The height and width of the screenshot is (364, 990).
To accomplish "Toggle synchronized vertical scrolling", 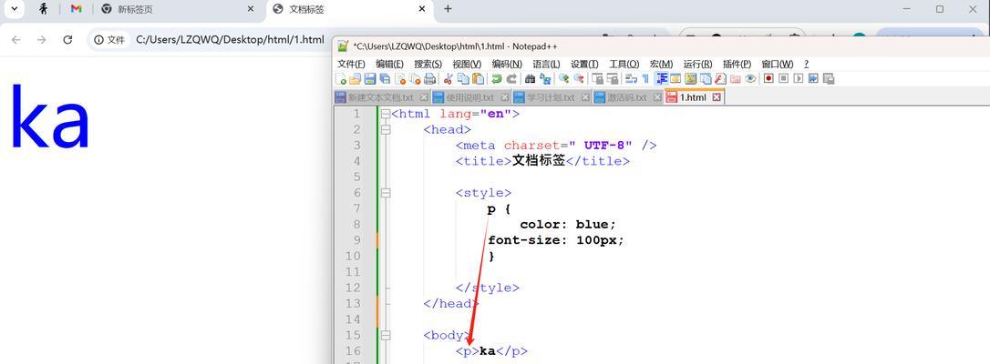I will (x=598, y=79).
